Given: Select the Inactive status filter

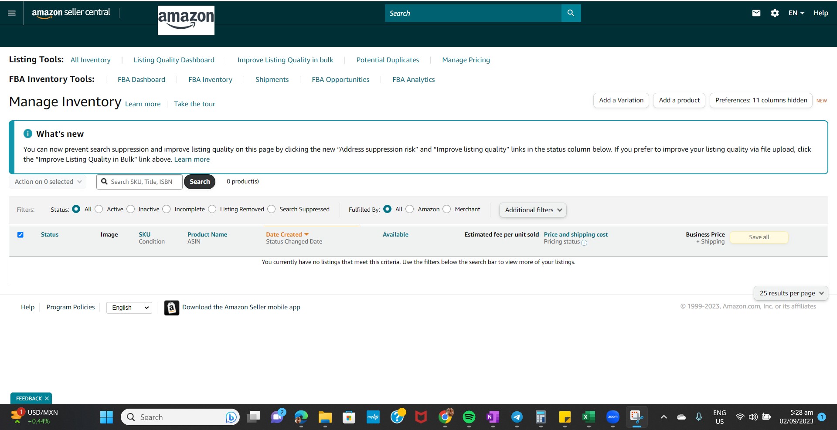Looking at the screenshot, I should (x=130, y=209).
